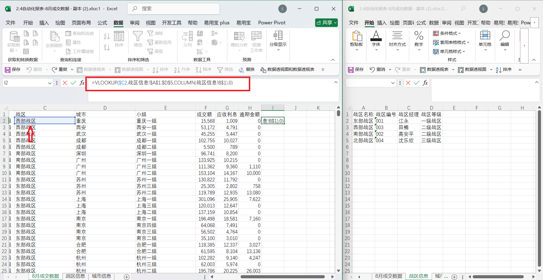Viewport: 543px width, 280px height.
Task: Click Advanced (高级) filter button
Action: 155,52
